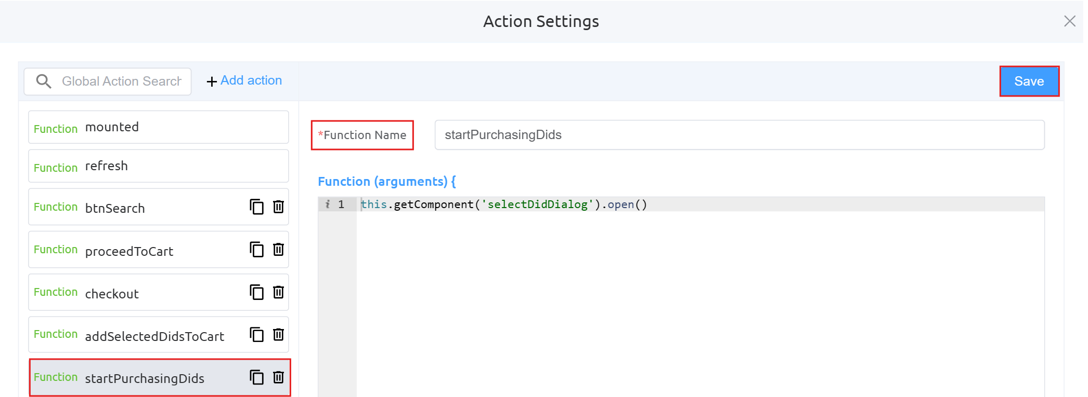Click the Save button
The width and height of the screenshot is (1088, 397).
point(1029,81)
